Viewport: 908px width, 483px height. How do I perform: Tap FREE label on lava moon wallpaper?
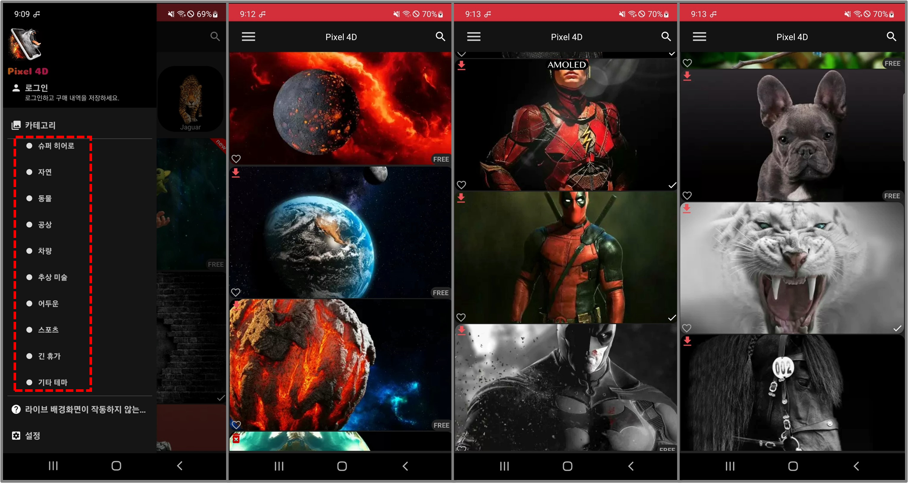(x=441, y=159)
